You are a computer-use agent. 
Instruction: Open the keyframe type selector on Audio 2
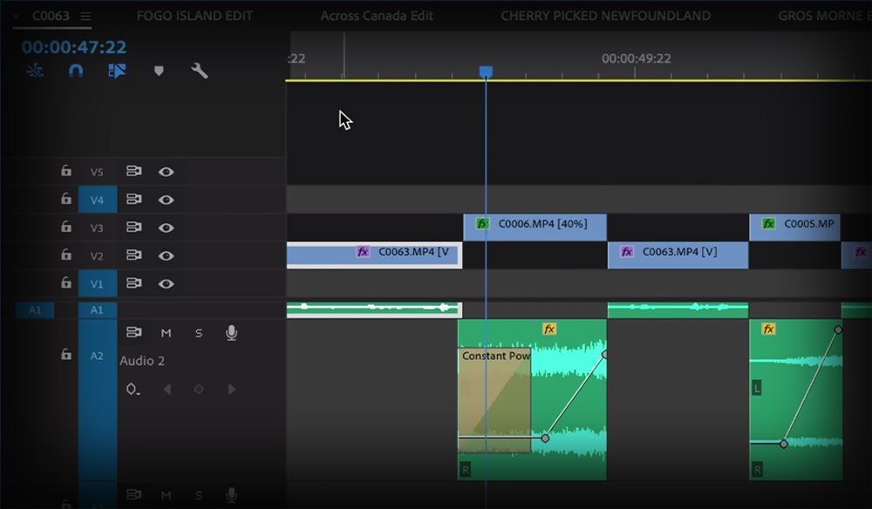[x=133, y=390]
